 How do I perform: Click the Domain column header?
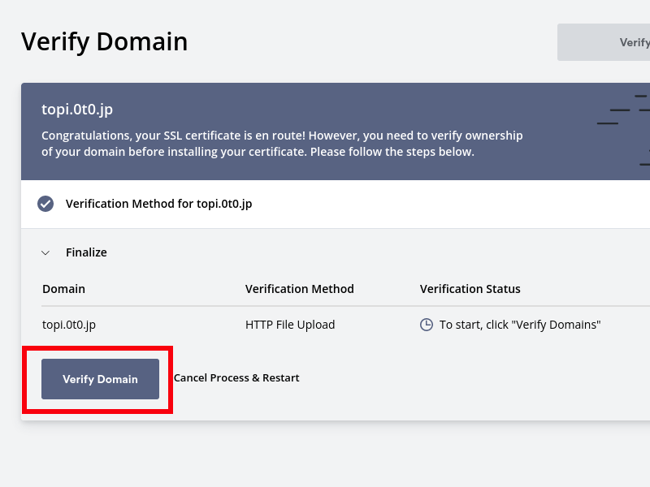63,289
